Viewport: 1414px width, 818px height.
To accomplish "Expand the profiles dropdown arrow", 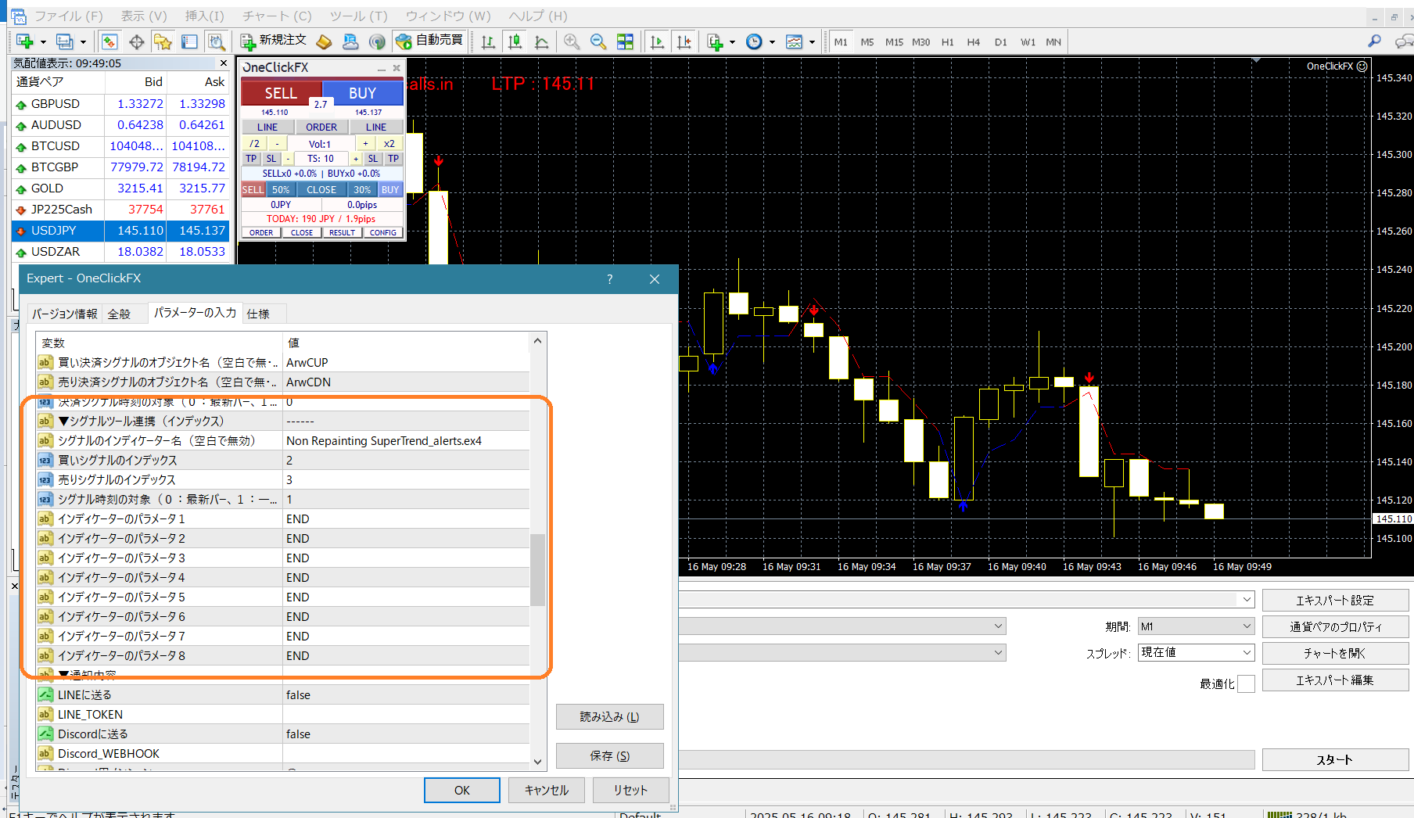I will tap(83, 42).
